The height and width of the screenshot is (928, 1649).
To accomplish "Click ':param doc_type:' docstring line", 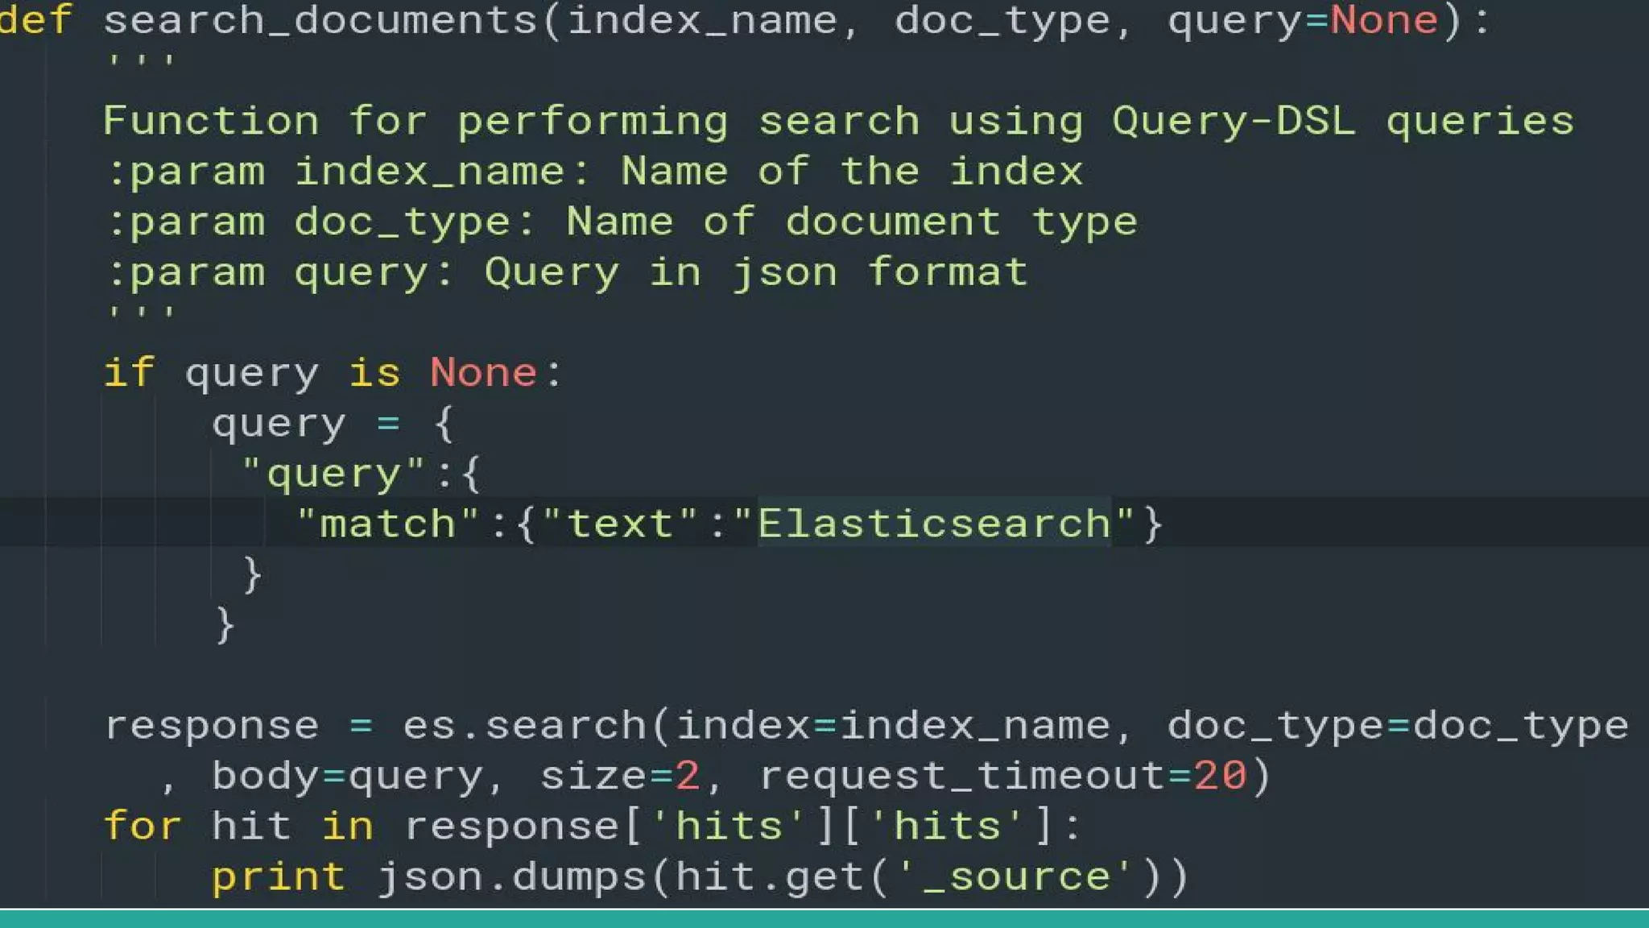I will 319,222.
